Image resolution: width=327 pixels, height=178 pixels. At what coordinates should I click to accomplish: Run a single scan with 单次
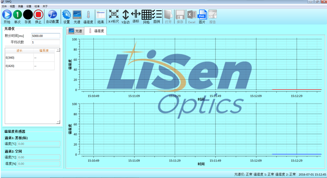pyautogui.click(x=17, y=17)
